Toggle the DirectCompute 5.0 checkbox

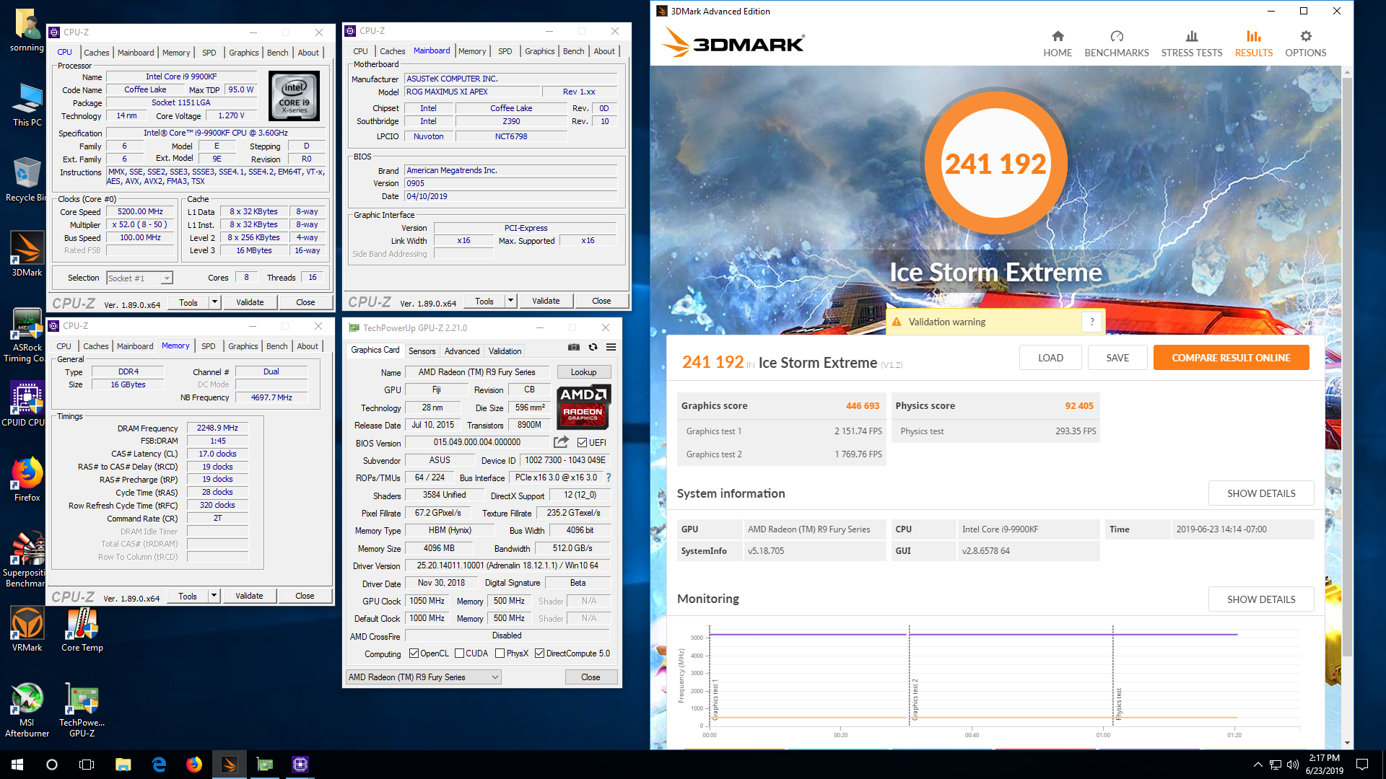(539, 653)
